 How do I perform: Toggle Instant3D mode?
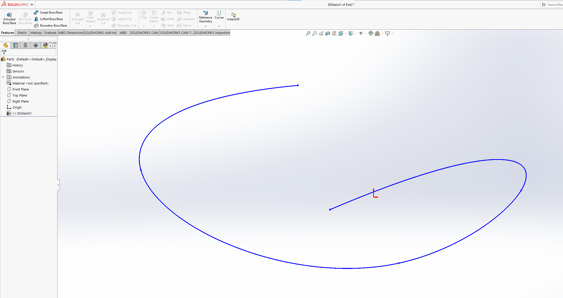point(233,17)
